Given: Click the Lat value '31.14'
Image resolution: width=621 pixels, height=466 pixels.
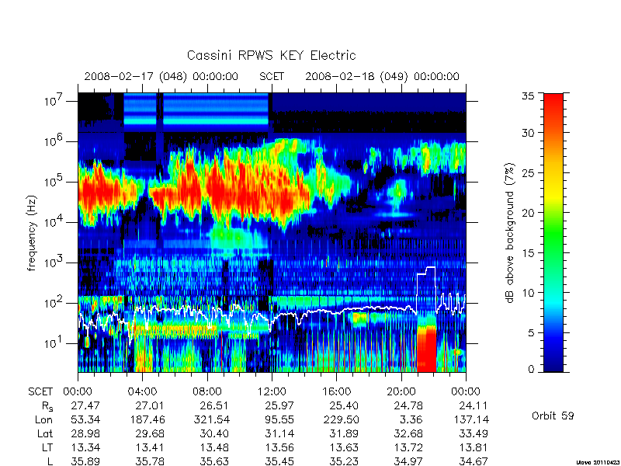Looking at the screenshot, I should (x=279, y=434).
